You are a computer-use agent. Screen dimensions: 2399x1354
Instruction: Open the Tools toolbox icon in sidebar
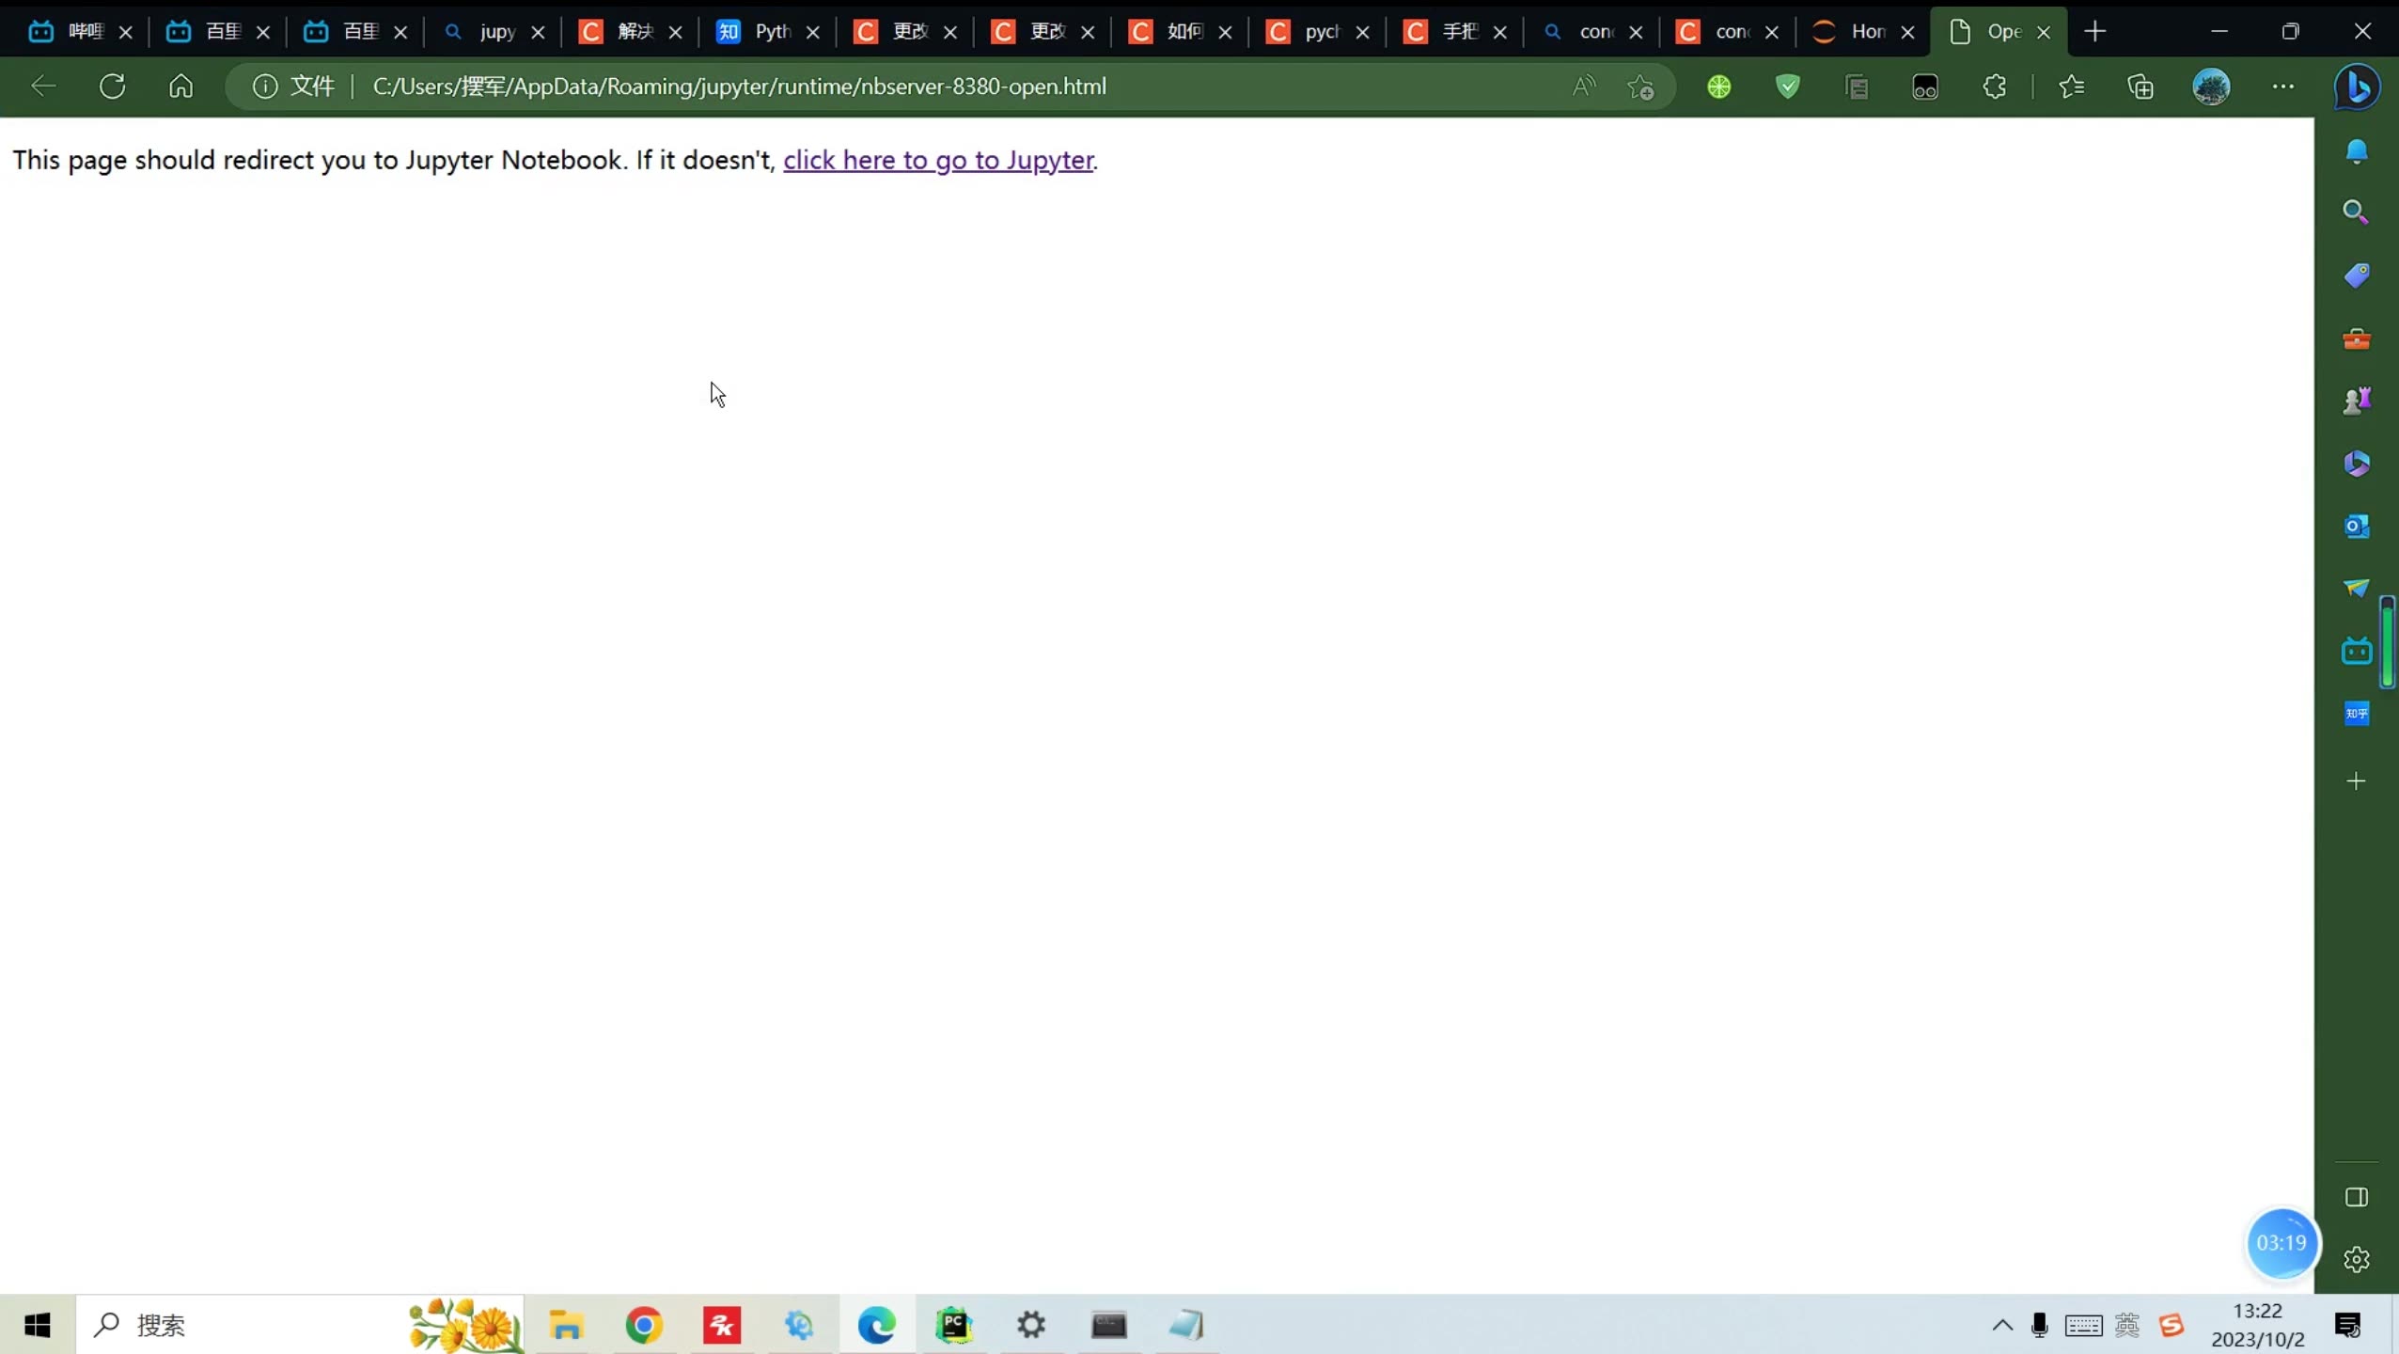pyautogui.click(x=2358, y=339)
